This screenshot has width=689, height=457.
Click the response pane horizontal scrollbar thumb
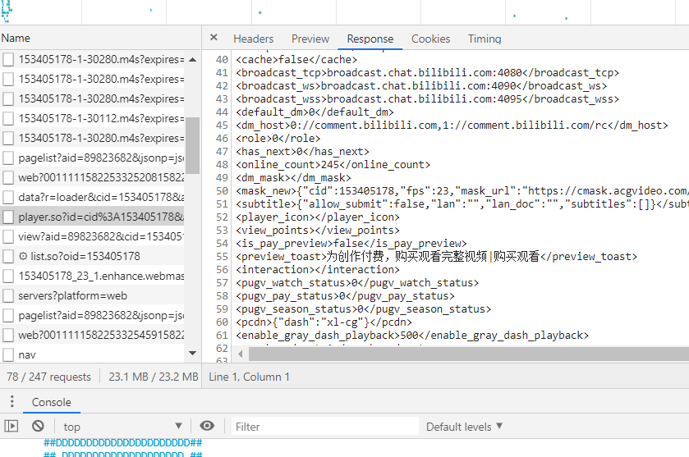(468, 354)
